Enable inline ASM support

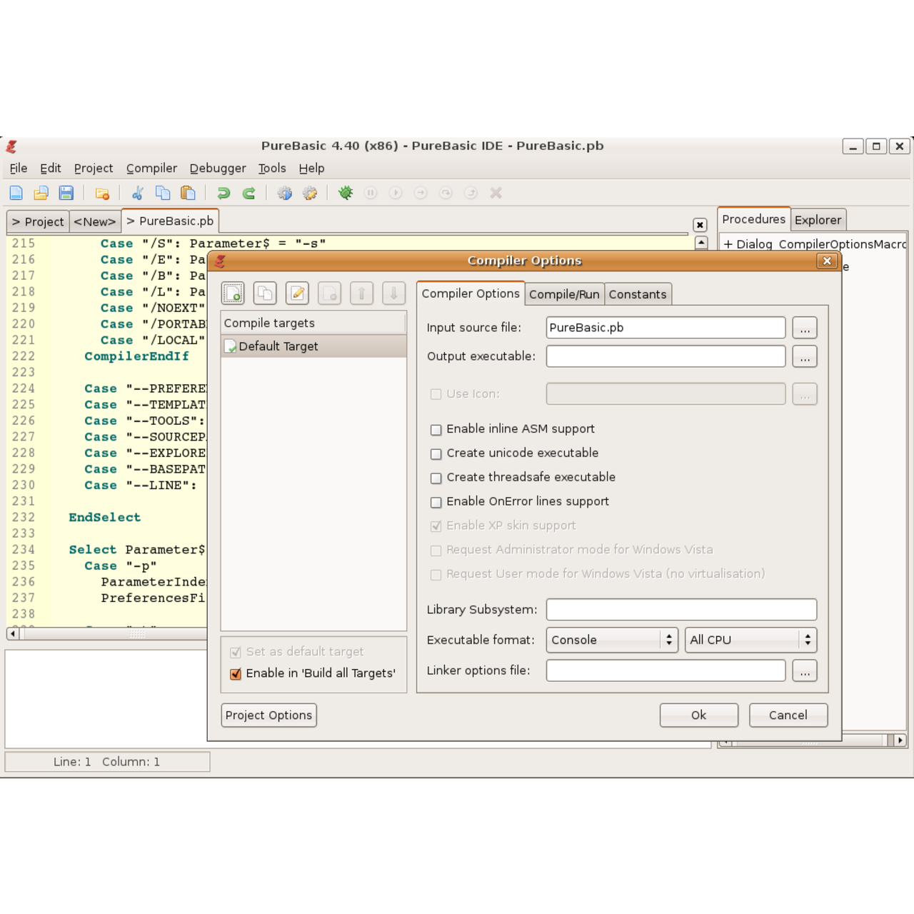pyautogui.click(x=436, y=429)
